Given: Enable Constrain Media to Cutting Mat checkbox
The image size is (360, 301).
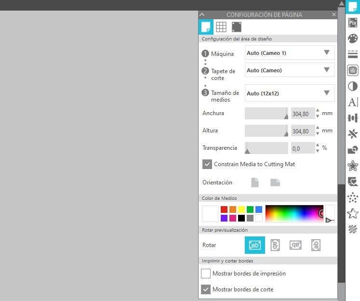Looking at the screenshot, I should point(207,164).
